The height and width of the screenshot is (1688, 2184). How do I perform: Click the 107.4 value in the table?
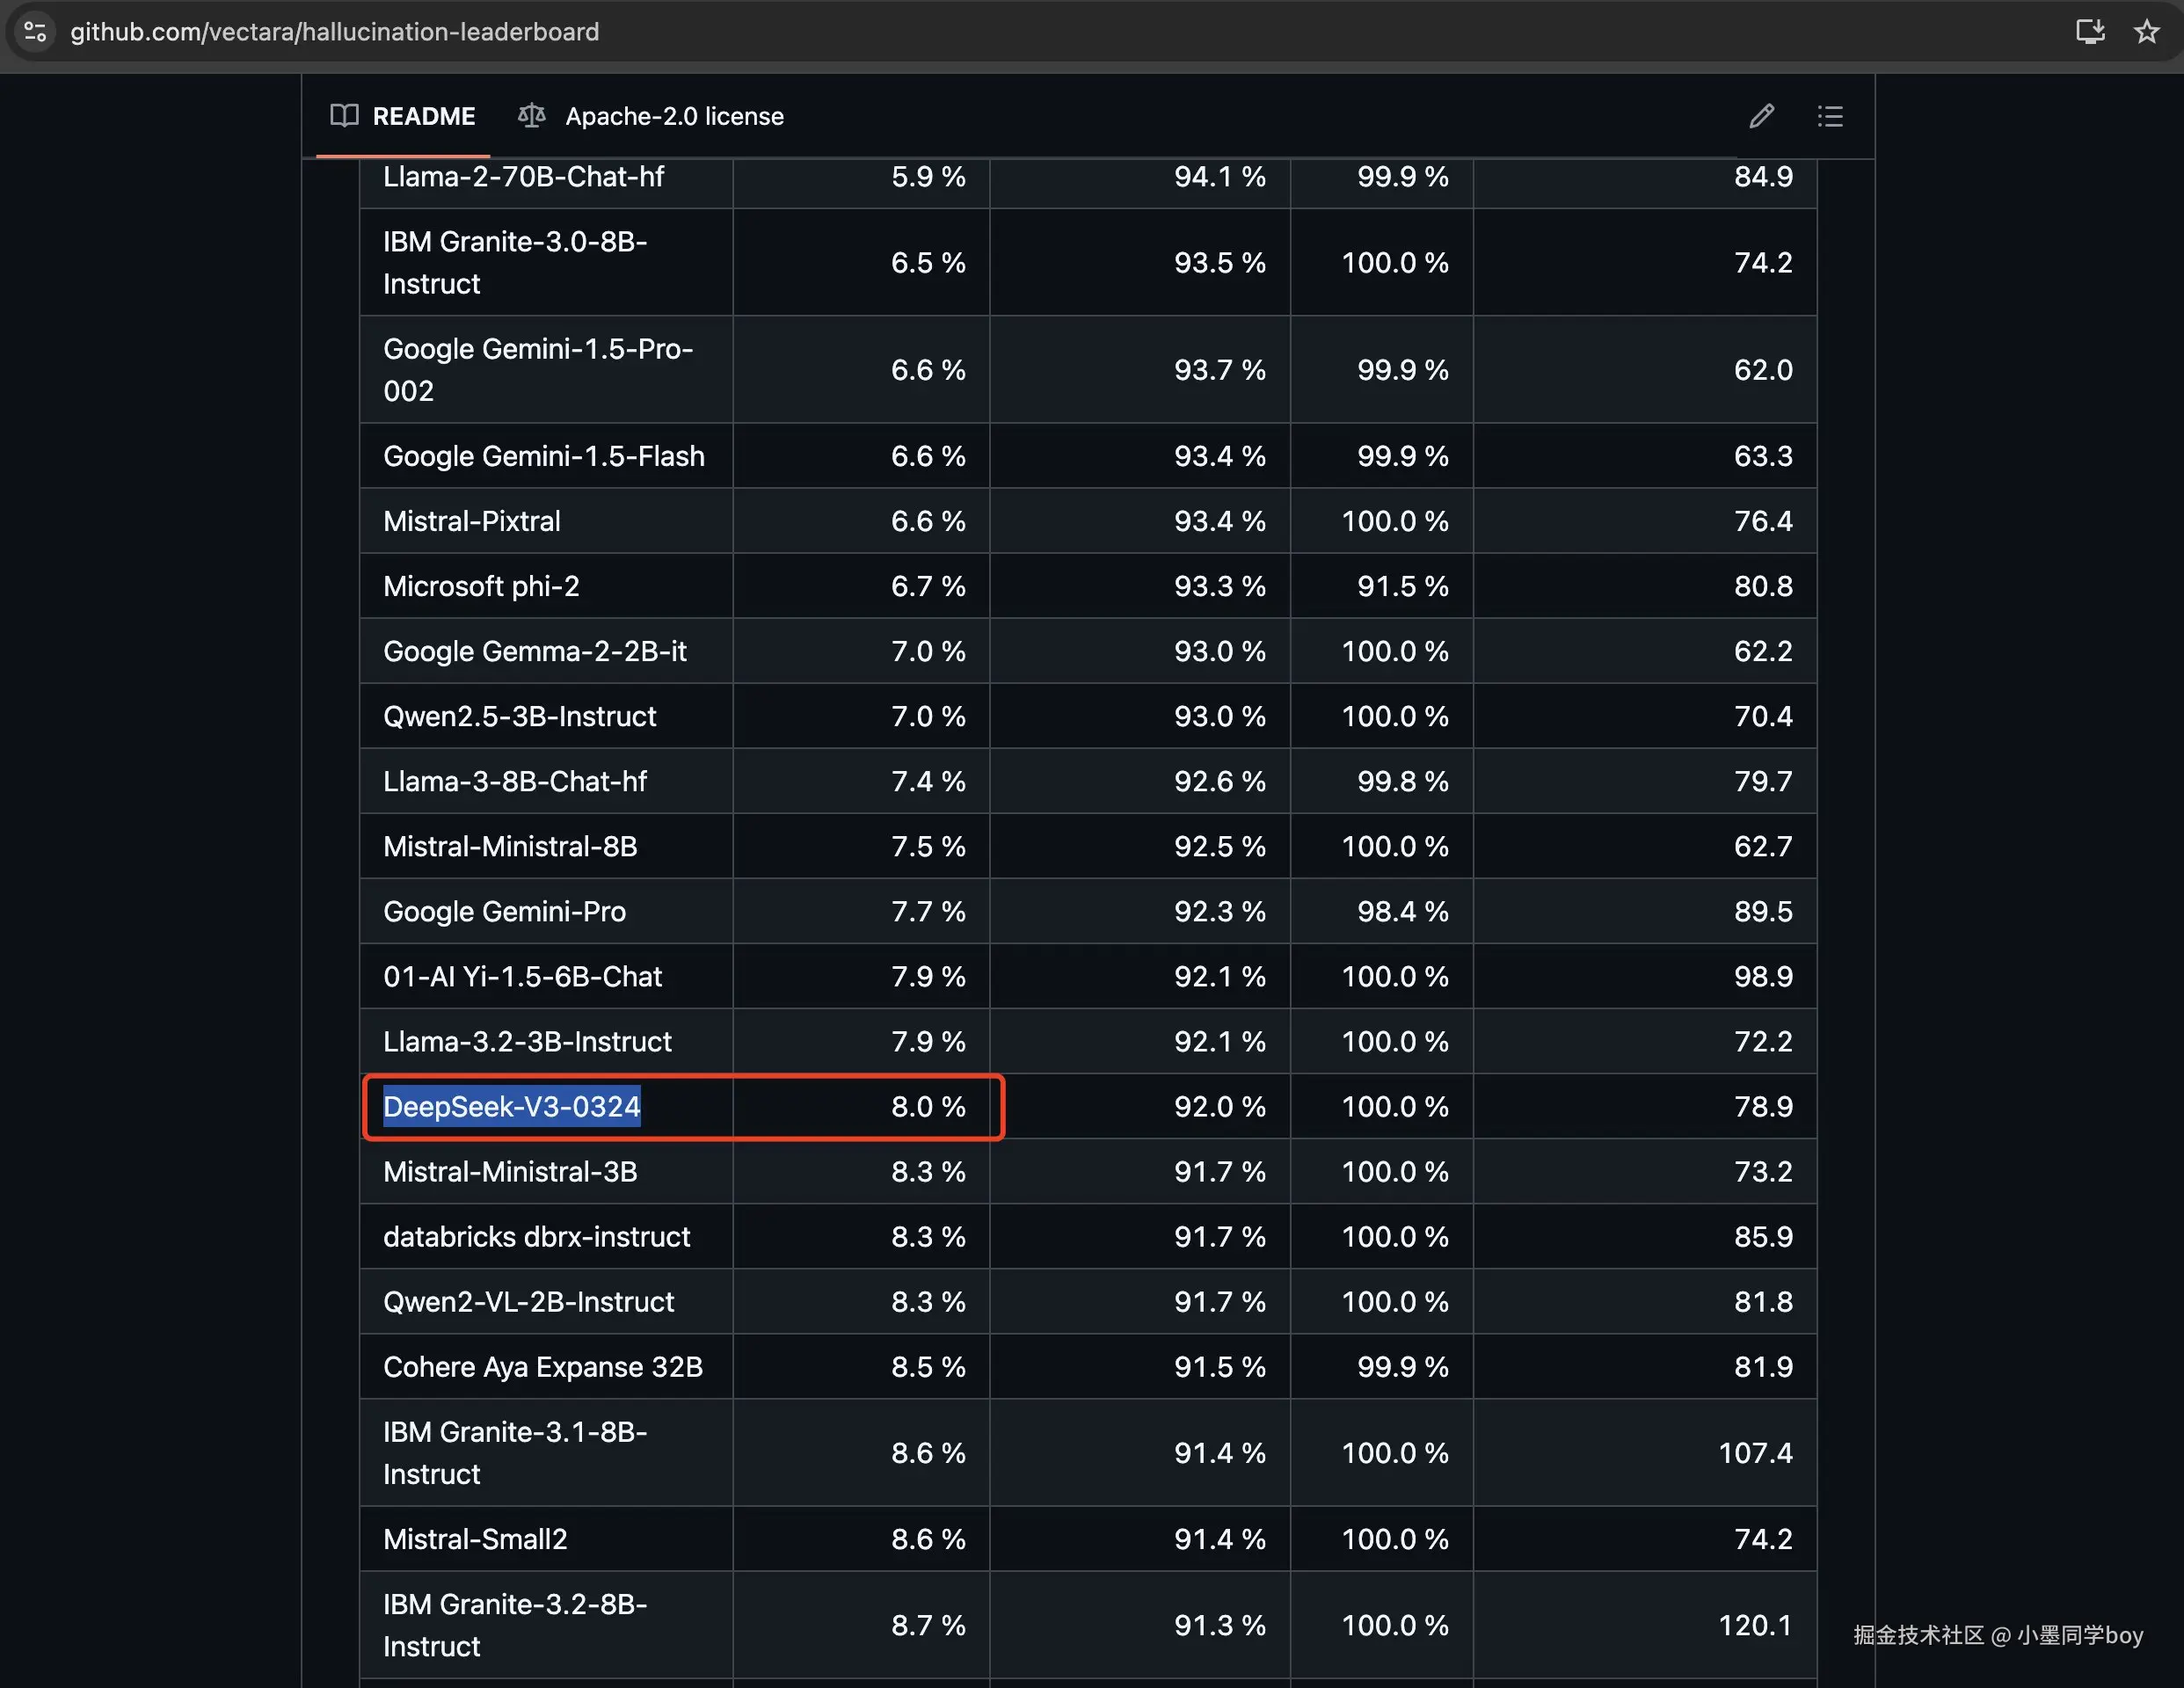point(1754,1452)
